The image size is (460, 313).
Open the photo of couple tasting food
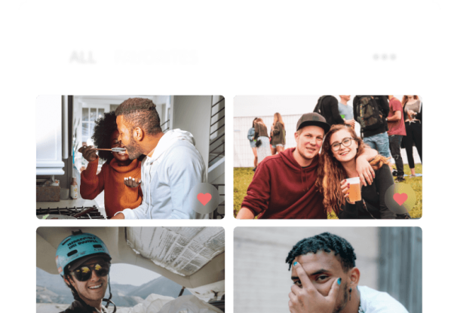pyautogui.click(x=130, y=157)
